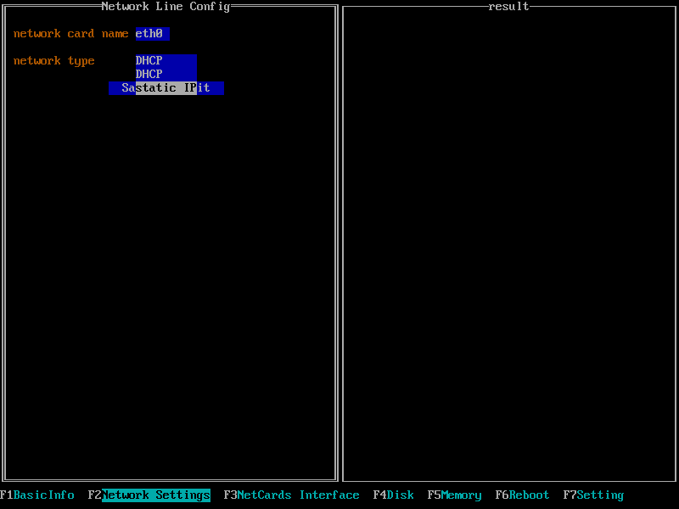Screen dimensions: 679x509
Task: Open the F7 Setting menu item
Action: (593, 495)
